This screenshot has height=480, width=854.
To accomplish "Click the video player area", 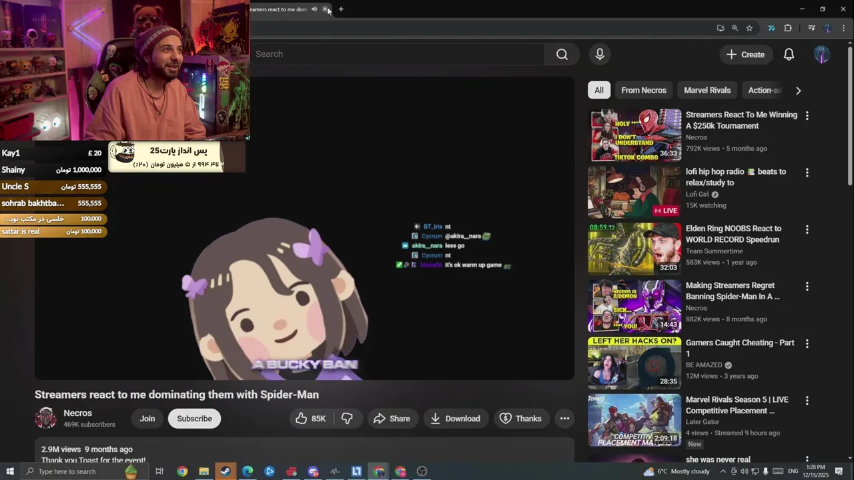I will pos(304,228).
